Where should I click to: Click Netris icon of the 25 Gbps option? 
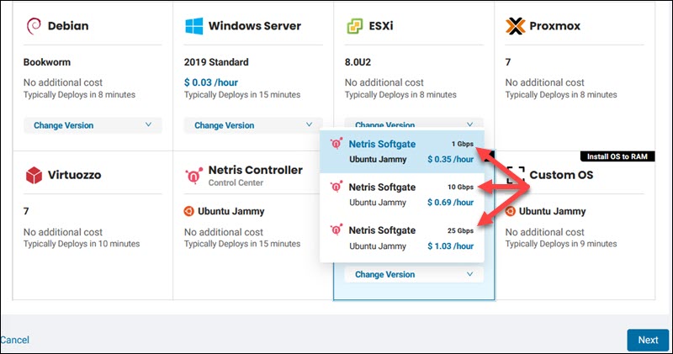pyautogui.click(x=336, y=230)
